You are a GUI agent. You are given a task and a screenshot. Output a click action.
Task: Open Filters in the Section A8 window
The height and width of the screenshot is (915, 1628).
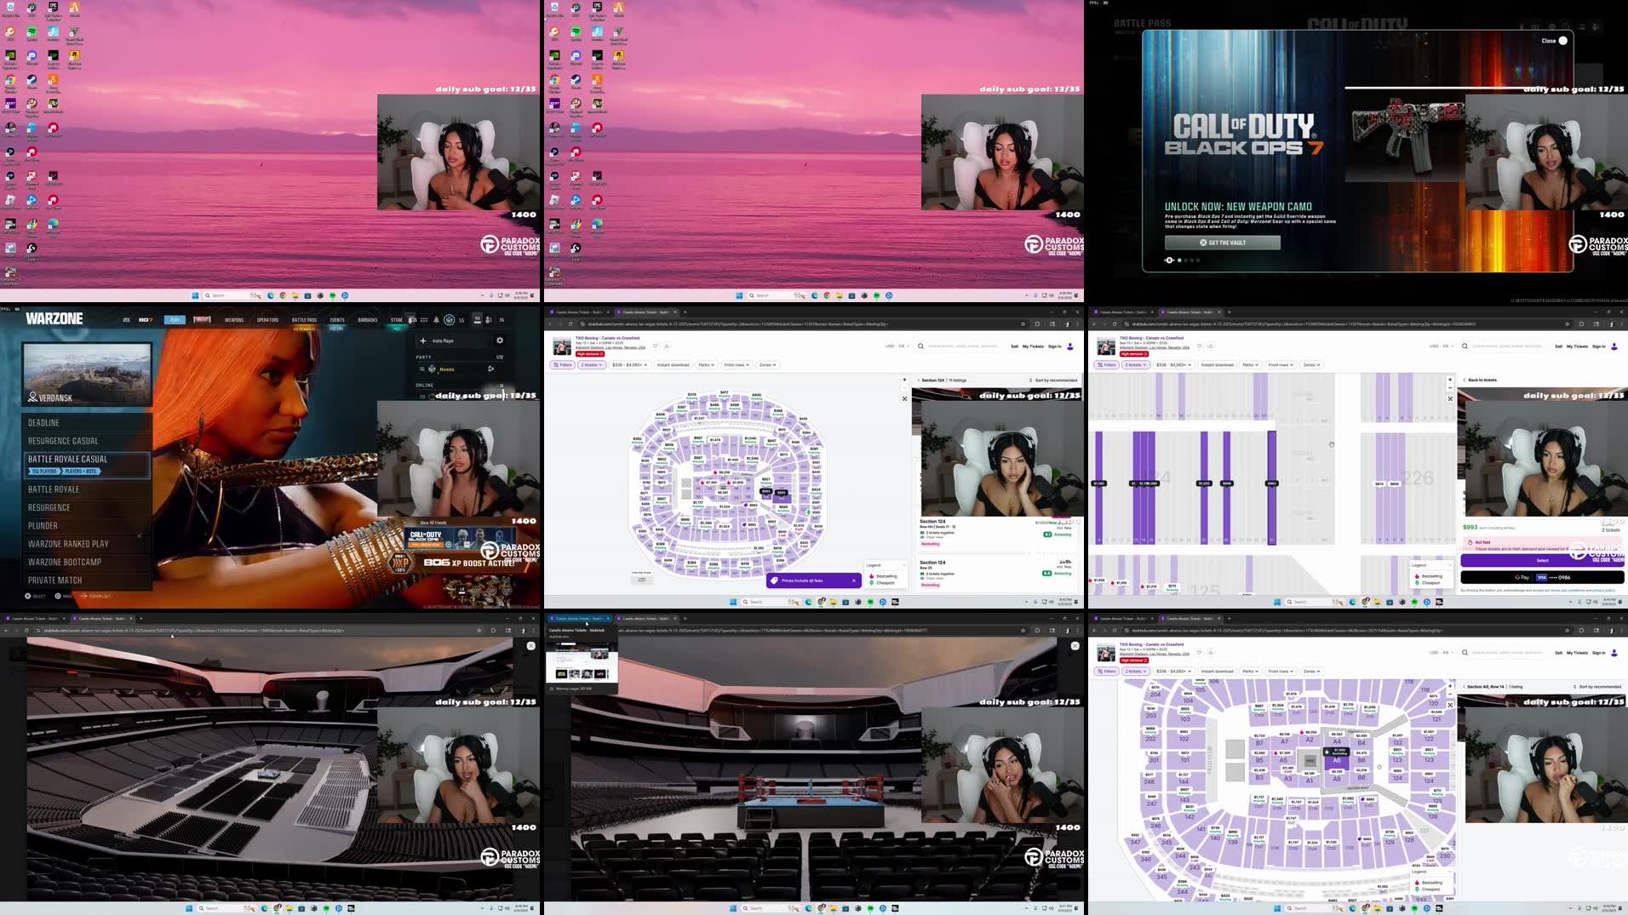(x=1107, y=671)
